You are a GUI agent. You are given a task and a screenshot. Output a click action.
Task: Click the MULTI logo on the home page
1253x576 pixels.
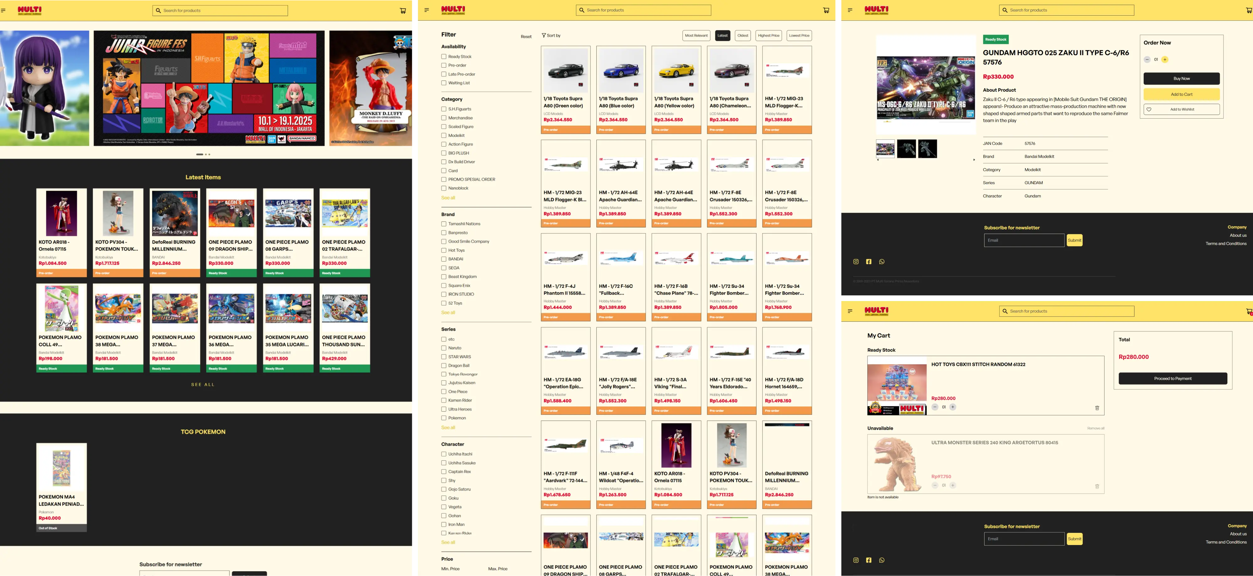(30, 10)
